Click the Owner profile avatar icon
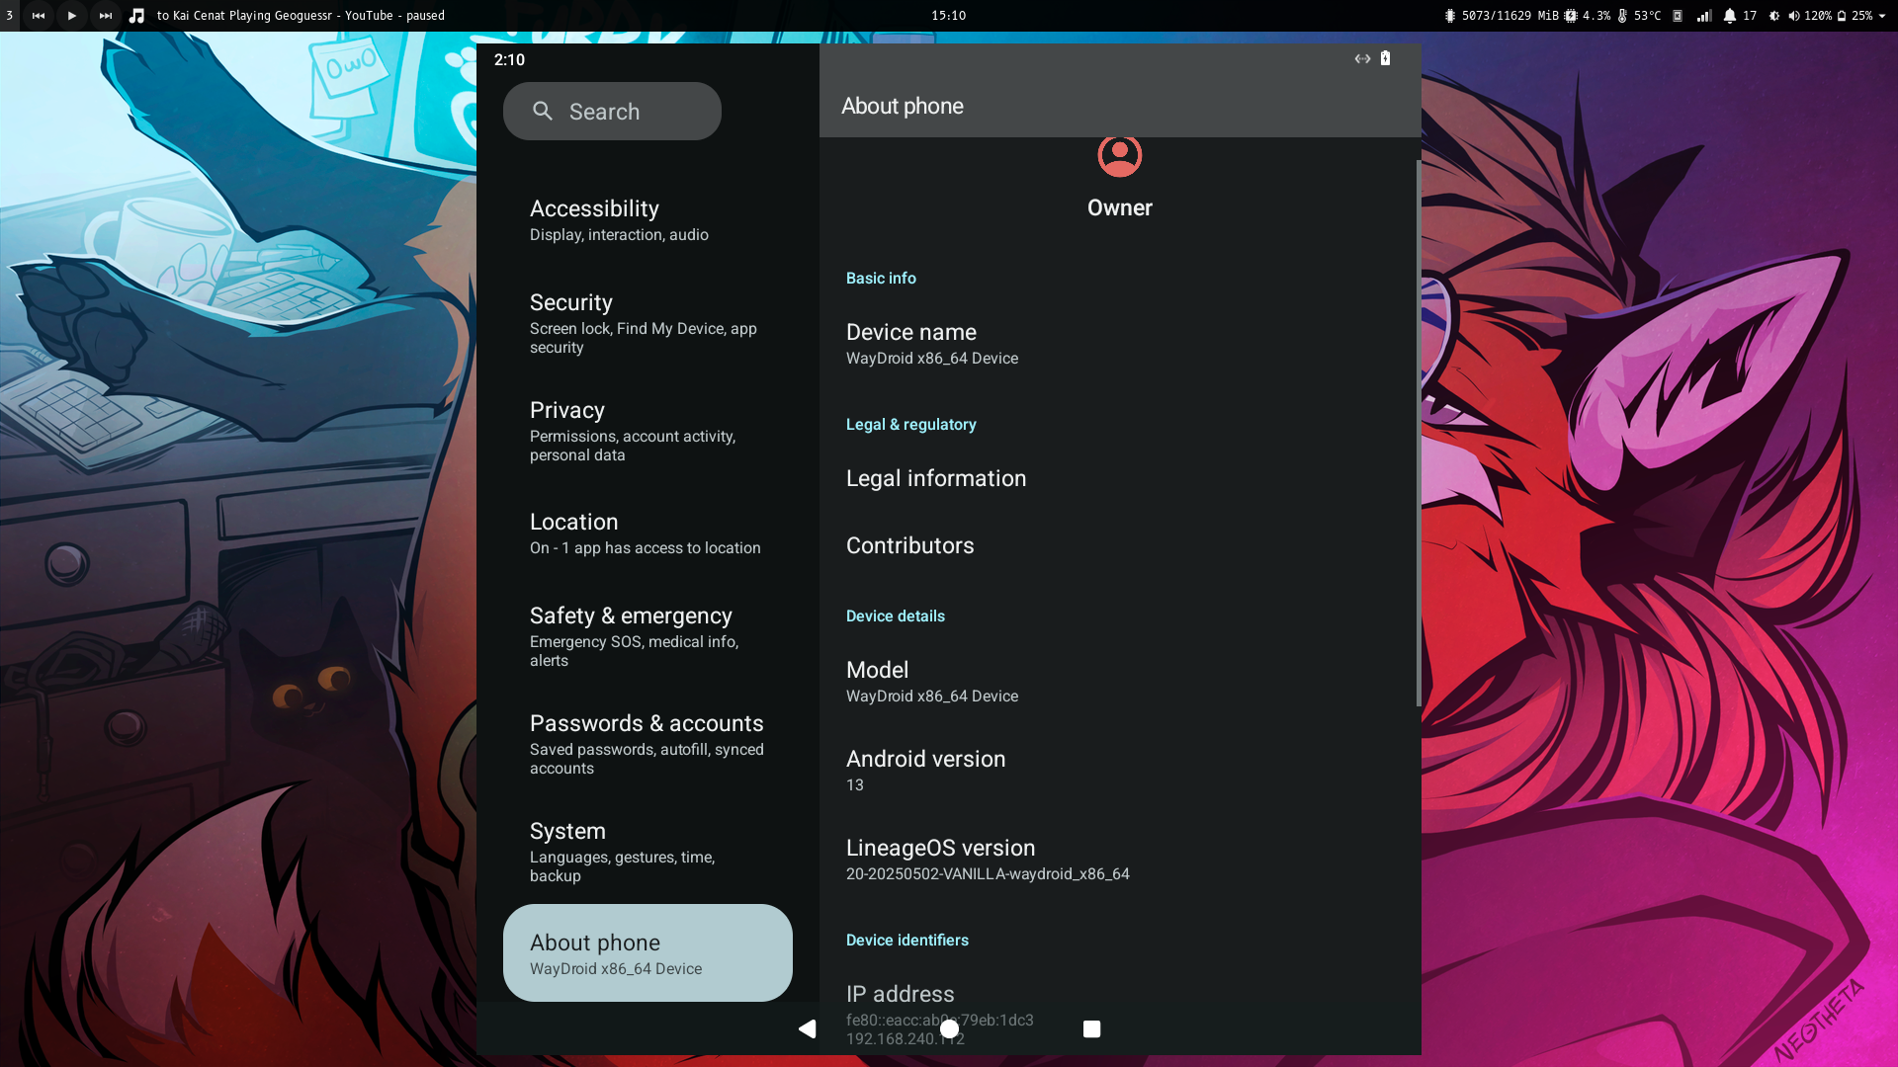 click(x=1119, y=156)
